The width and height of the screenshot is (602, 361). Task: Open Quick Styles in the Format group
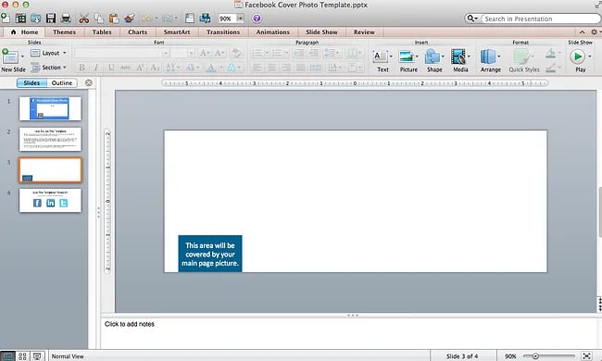(x=523, y=60)
